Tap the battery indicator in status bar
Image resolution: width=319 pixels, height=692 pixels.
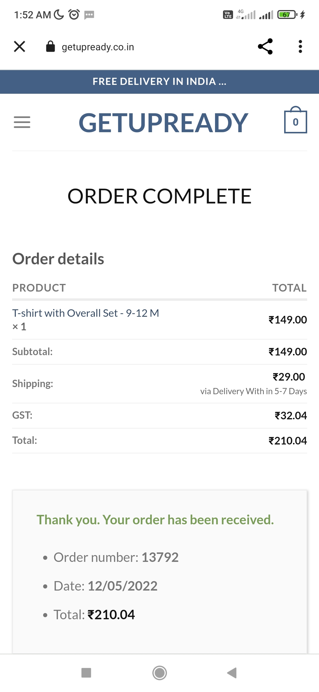287,14
